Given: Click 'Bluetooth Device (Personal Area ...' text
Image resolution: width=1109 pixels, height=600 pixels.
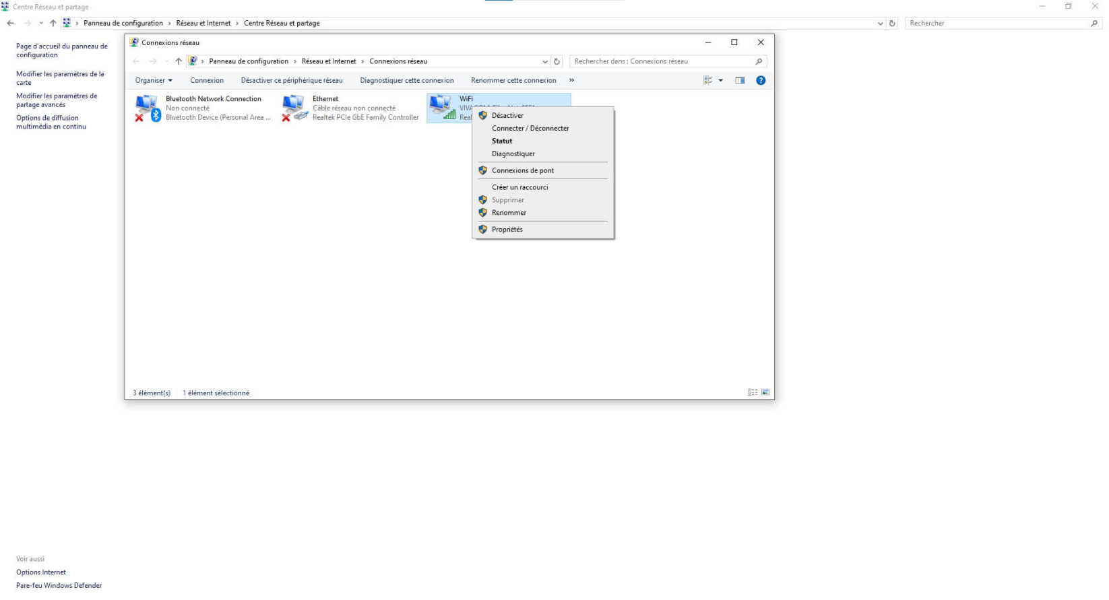Looking at the screenshot, I should (218, 117).
